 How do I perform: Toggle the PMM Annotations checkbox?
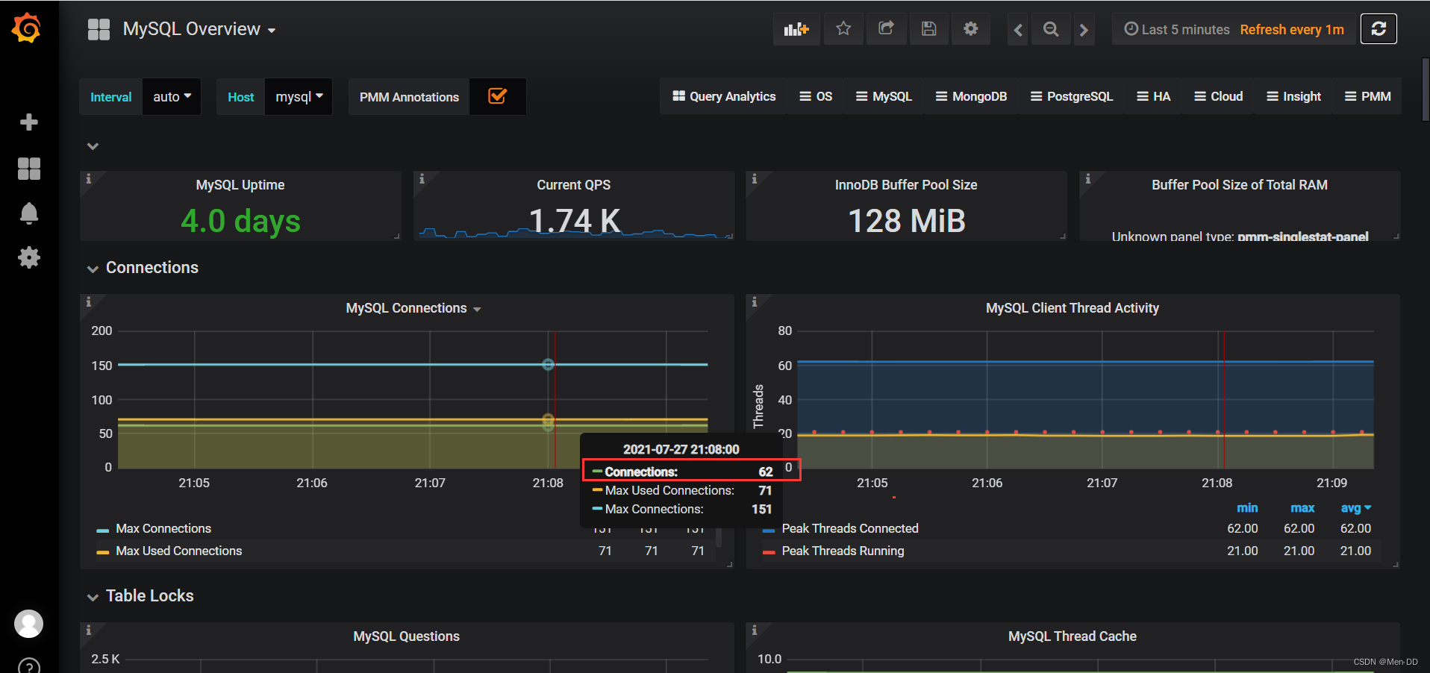(497, 96)
